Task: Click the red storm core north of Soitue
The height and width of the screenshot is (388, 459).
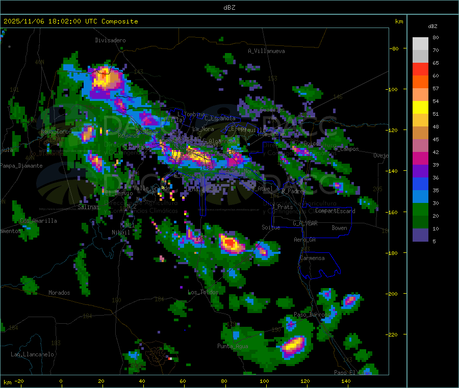Action: tap(231, 243)
